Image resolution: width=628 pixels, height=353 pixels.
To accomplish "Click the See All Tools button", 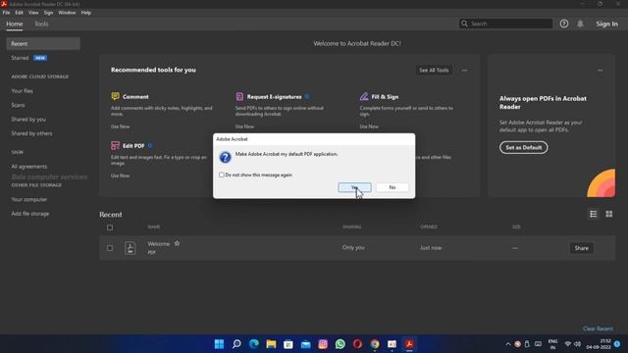I will [x=434, y=71].
